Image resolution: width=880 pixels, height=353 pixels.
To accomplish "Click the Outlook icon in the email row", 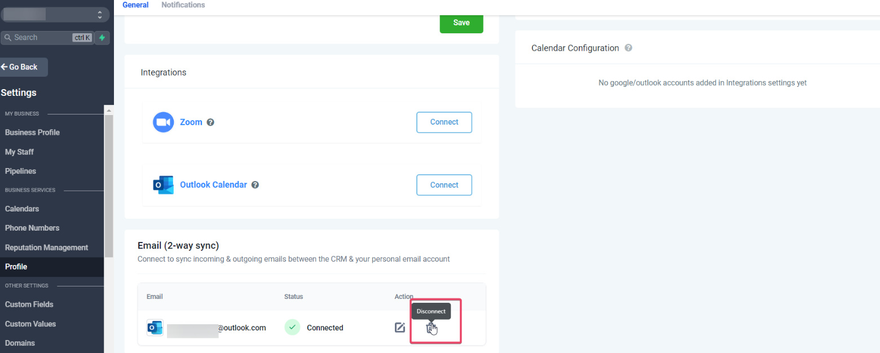I will point(155,328).
